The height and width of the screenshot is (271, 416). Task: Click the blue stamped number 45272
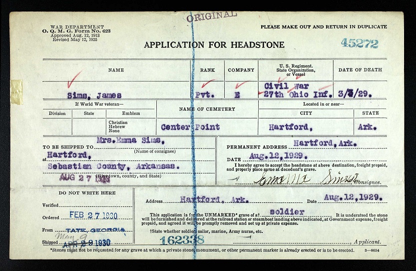360,43
